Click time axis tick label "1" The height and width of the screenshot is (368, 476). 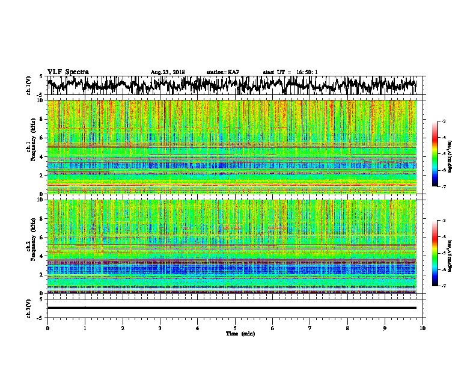pyautogui.click(x=85, y=328)
